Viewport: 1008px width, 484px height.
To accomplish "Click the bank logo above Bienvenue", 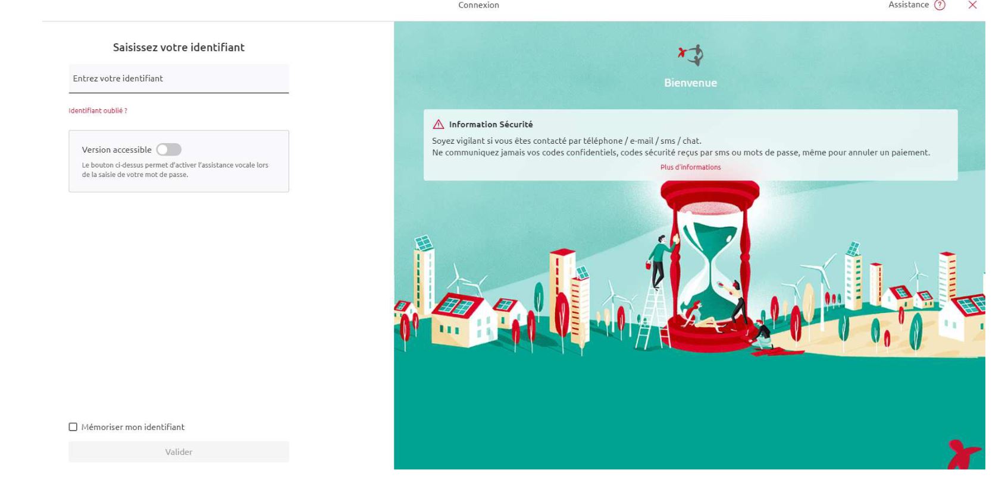I will pyautogui.click(x=691, y=55).
